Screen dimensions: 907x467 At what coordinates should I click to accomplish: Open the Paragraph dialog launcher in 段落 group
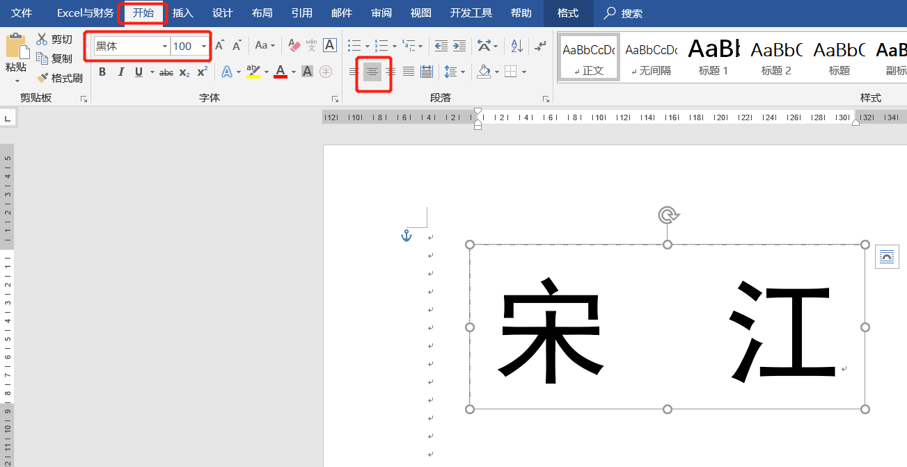pos(546,99)
